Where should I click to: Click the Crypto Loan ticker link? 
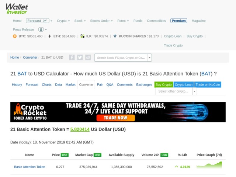pos(173,36)
